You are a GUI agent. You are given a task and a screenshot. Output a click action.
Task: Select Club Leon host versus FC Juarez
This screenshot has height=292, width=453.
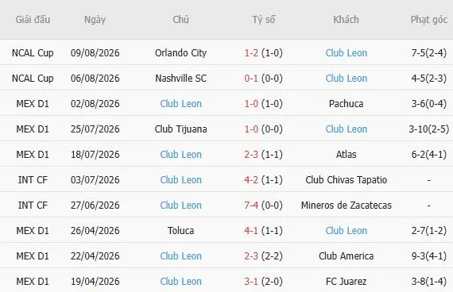[x=181, y=282]
